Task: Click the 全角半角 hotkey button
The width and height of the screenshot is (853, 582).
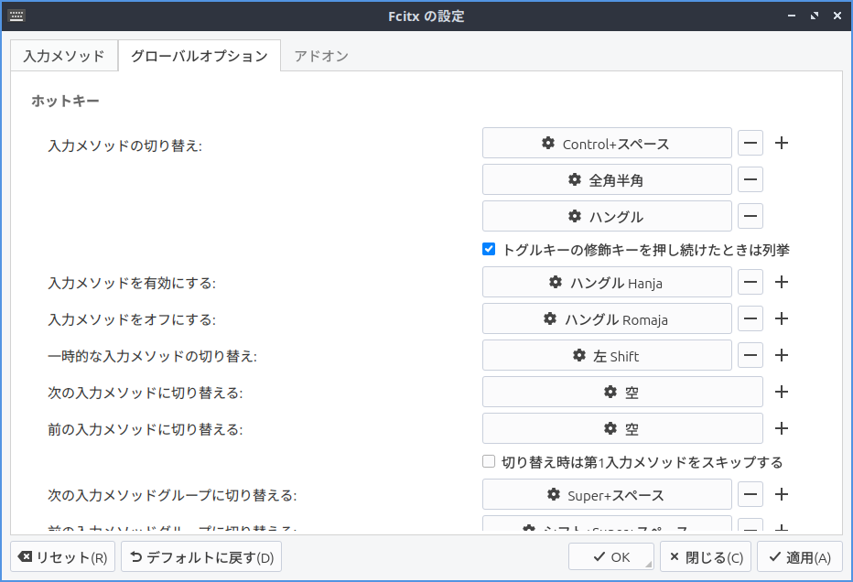Action: pos(607,179)
